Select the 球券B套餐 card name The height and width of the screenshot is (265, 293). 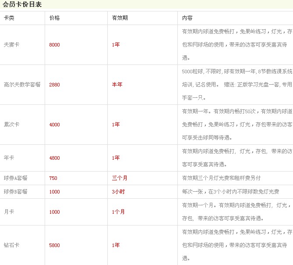[15, 192]
